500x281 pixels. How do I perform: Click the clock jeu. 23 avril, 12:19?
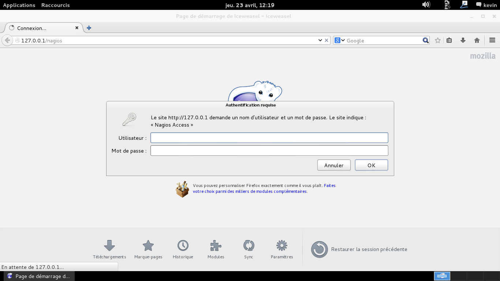(250, 5)
